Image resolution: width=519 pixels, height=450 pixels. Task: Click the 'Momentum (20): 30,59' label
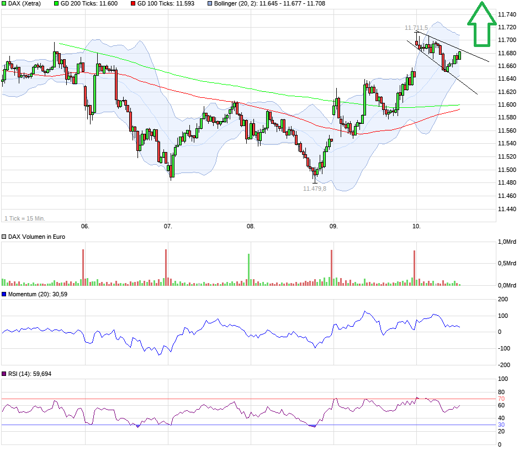38,294
